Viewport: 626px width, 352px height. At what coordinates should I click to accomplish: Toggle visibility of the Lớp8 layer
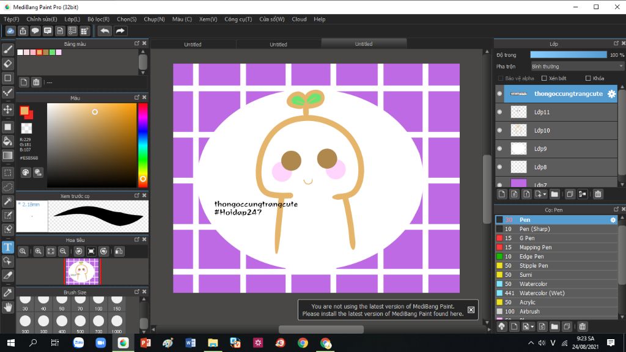tap(499, 167)
